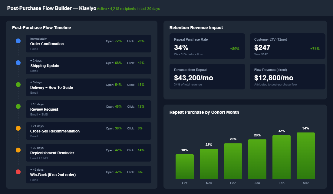This screenshot has height=194, width=333.
Task: Click the green Review Request step marker
Action: 18,106
